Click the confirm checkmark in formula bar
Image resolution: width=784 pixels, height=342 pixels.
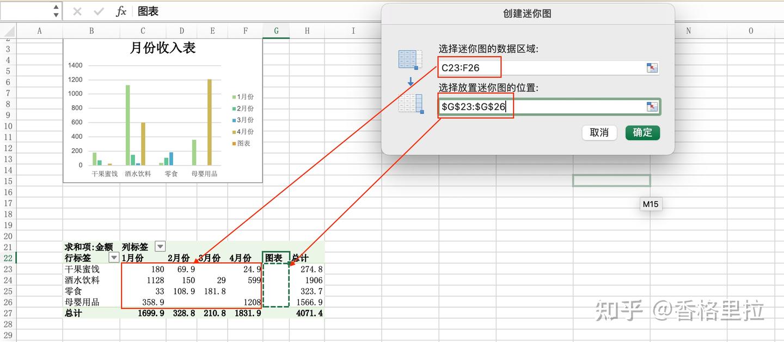pyautogui.click(x=99, y=11)
